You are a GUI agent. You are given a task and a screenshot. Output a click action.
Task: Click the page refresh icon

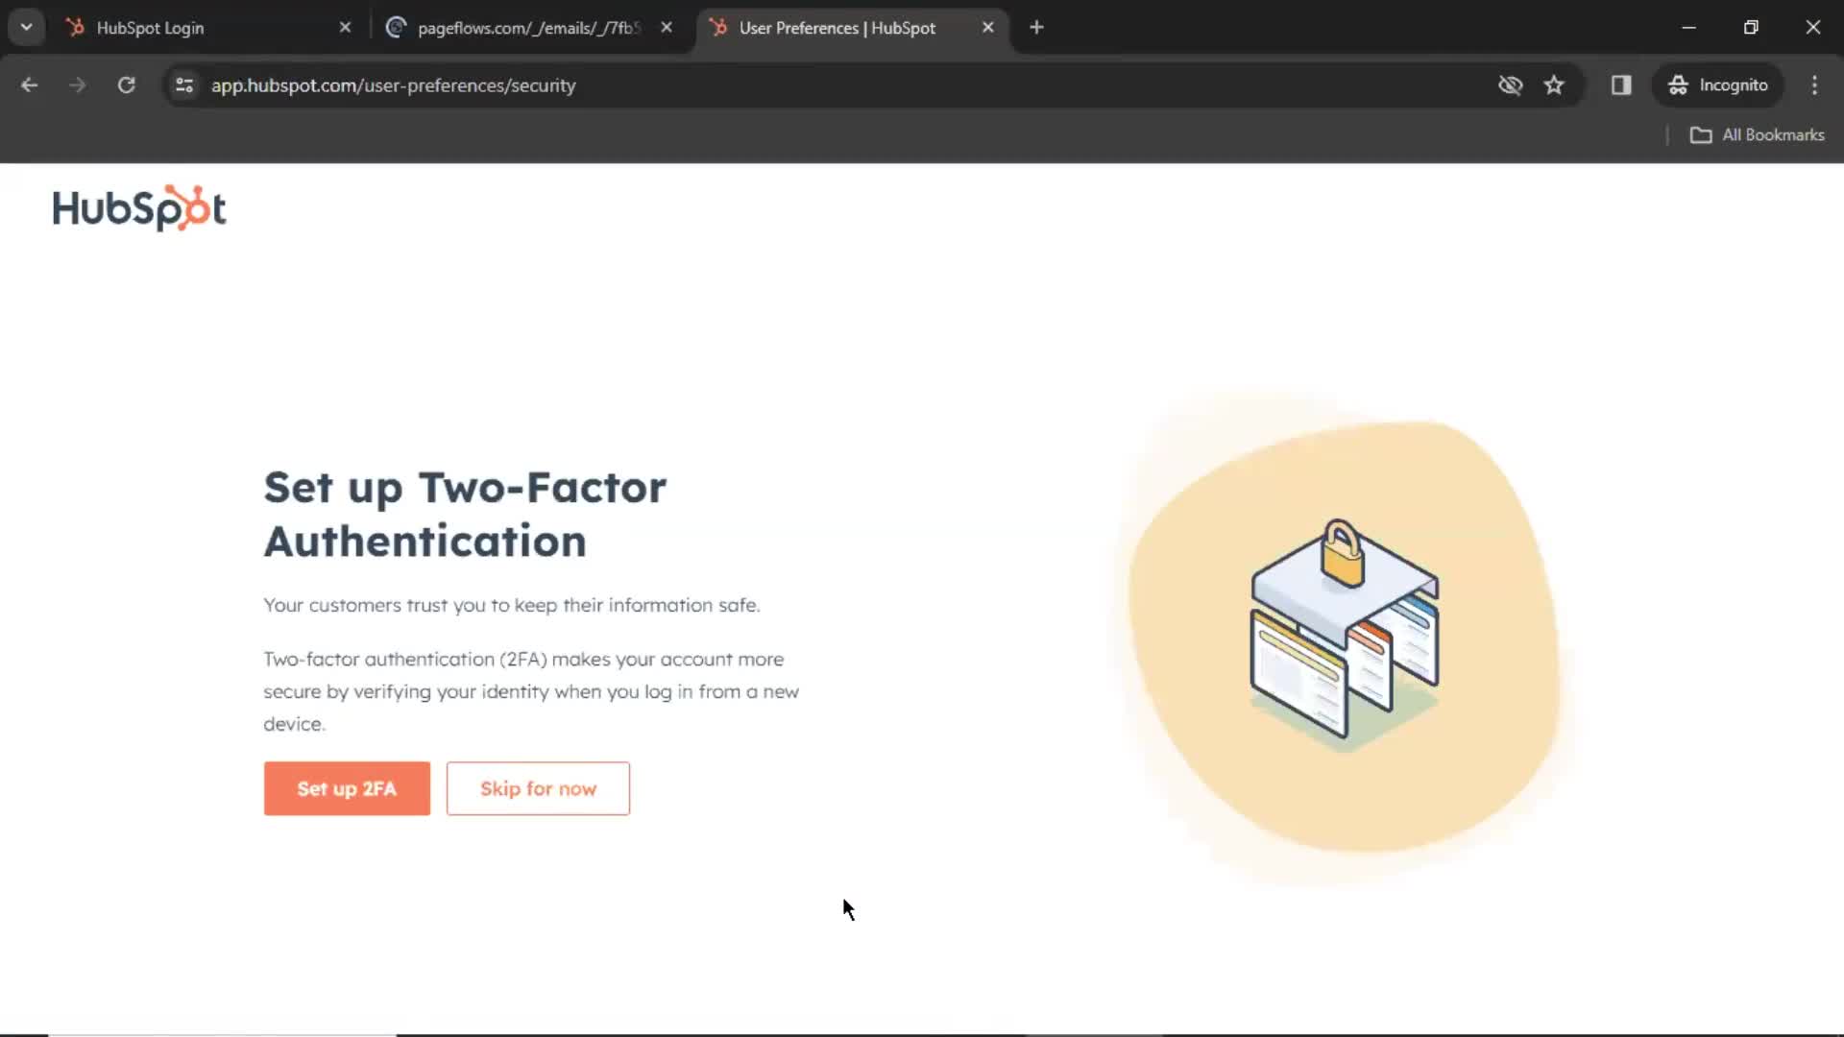(126, 84)
